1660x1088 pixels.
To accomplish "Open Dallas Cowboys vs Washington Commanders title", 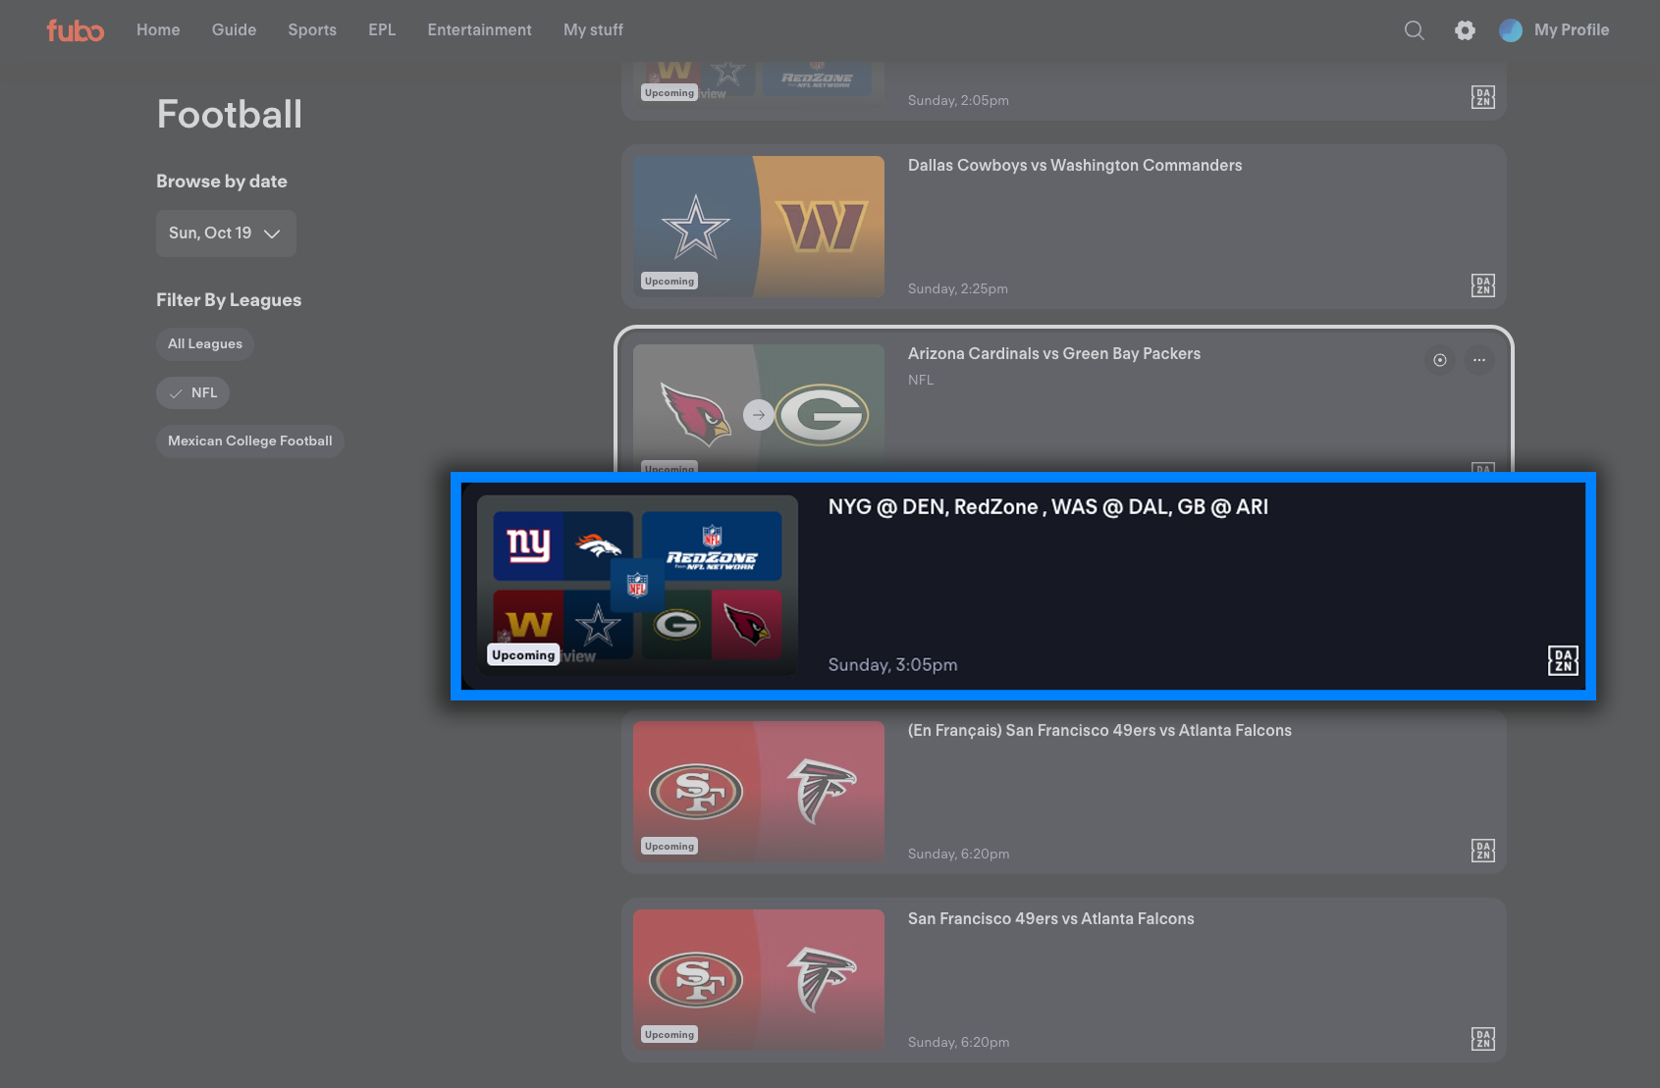I will 1075,166.
